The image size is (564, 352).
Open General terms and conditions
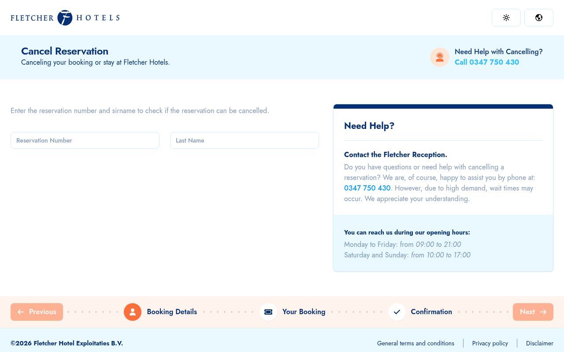point(416,343)
